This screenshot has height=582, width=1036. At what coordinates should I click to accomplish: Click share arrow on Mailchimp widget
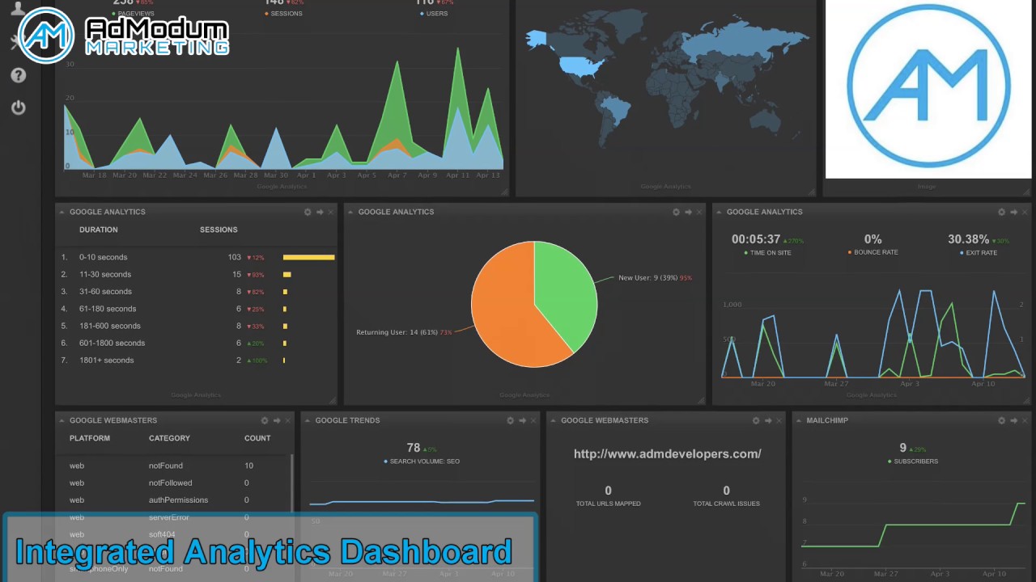coord(1013,420)
